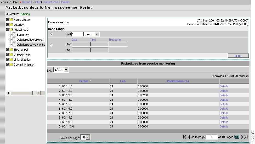
Task: Click prefix cell 60.1.5.0
Action: [67, 104]
